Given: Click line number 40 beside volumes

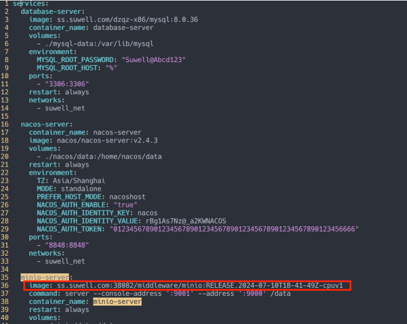Looking at the screenshot, I should pyautogui.click(x=5, y=318).
